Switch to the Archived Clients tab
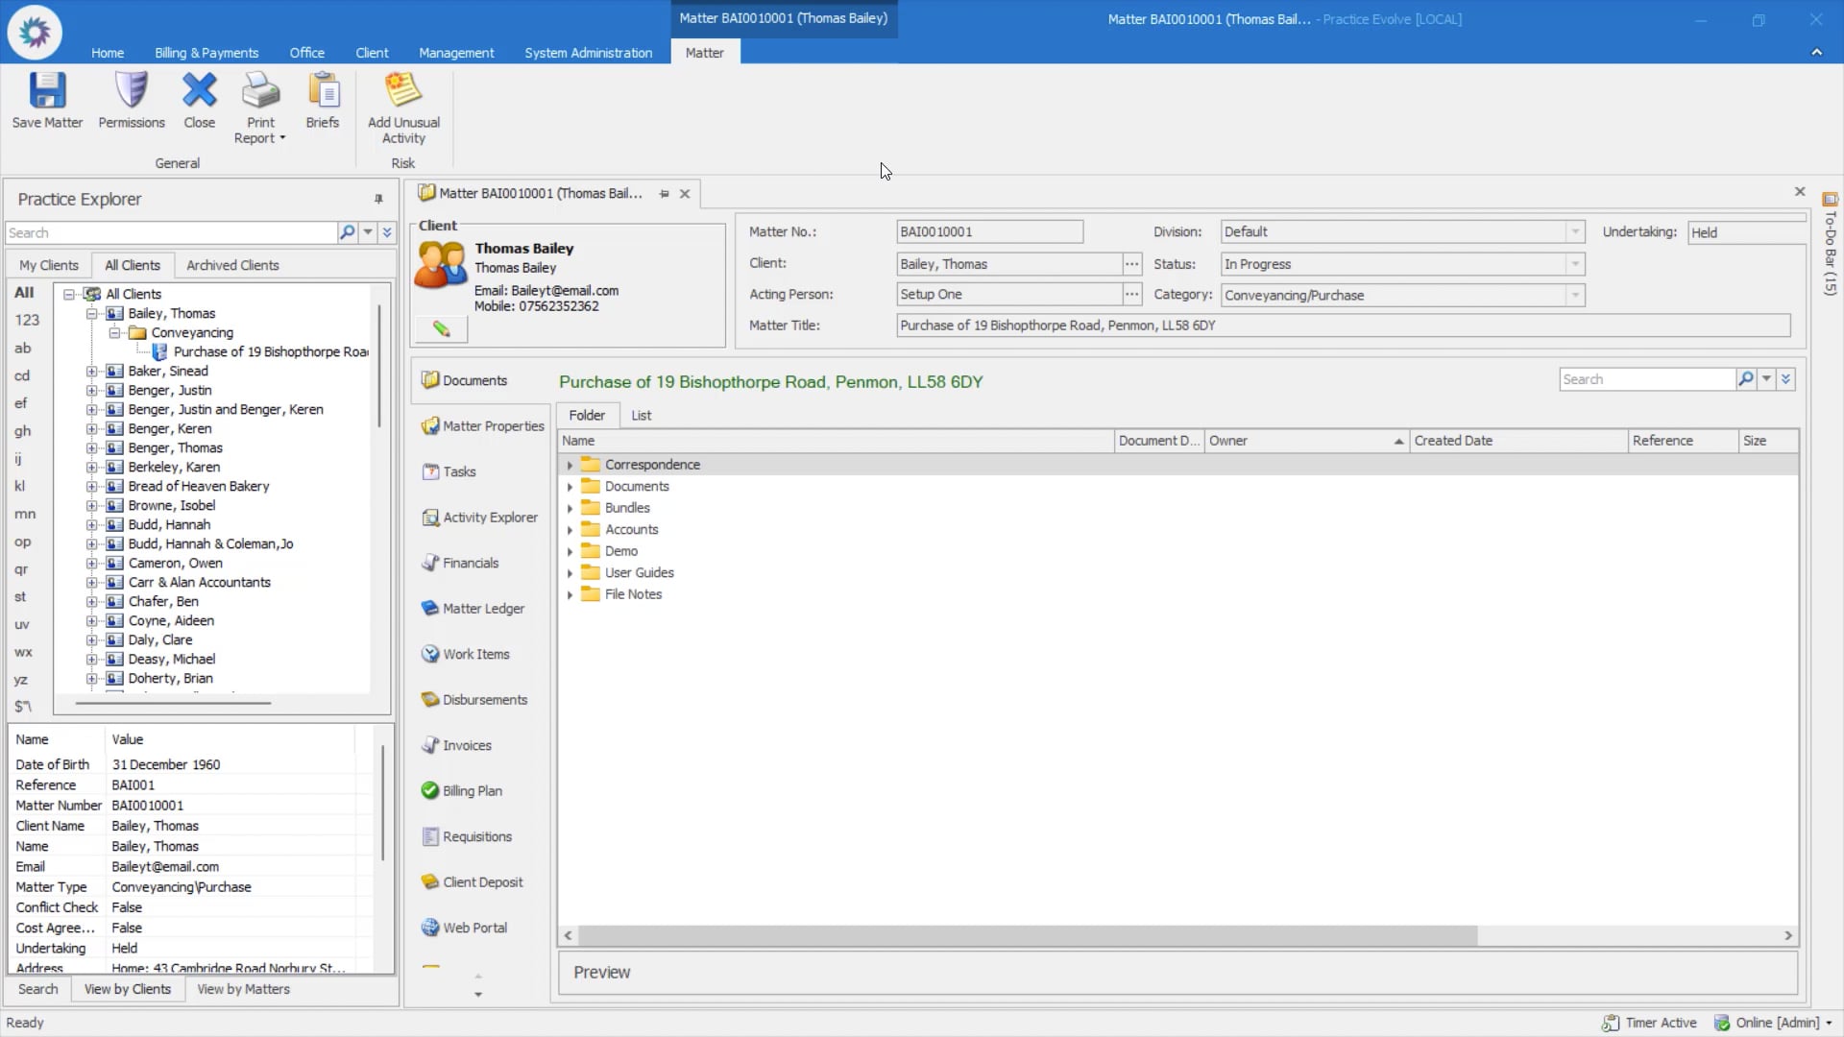1844x1037 pixels. 232,265
